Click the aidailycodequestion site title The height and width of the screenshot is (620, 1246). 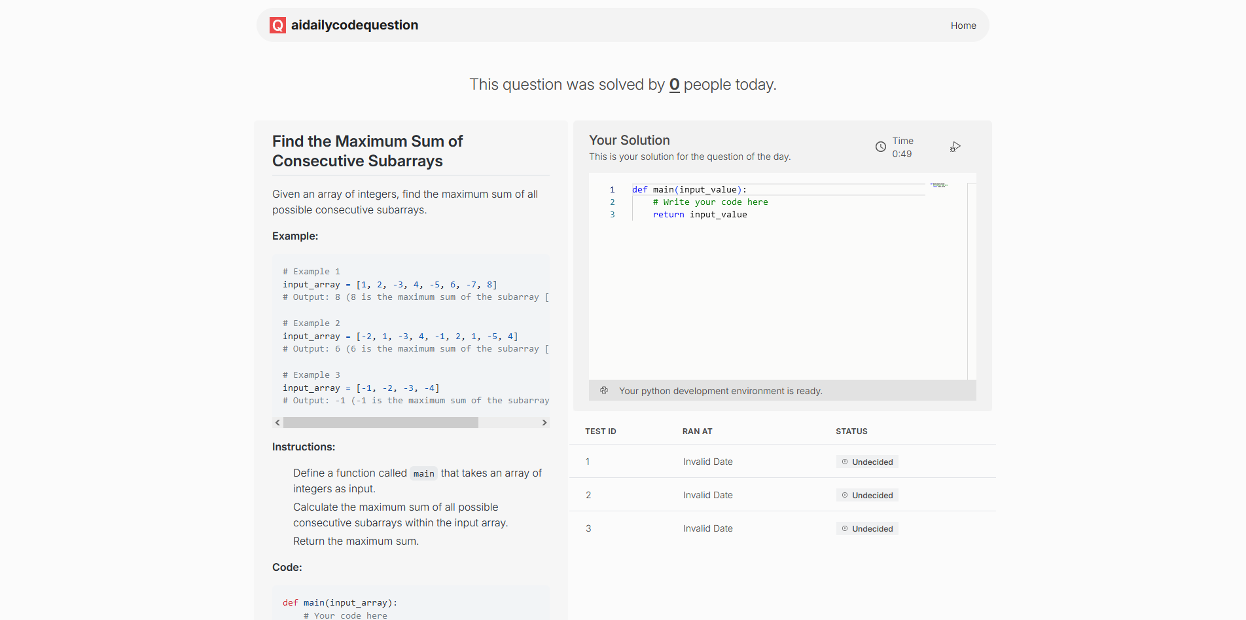click(x=354, y=26)
